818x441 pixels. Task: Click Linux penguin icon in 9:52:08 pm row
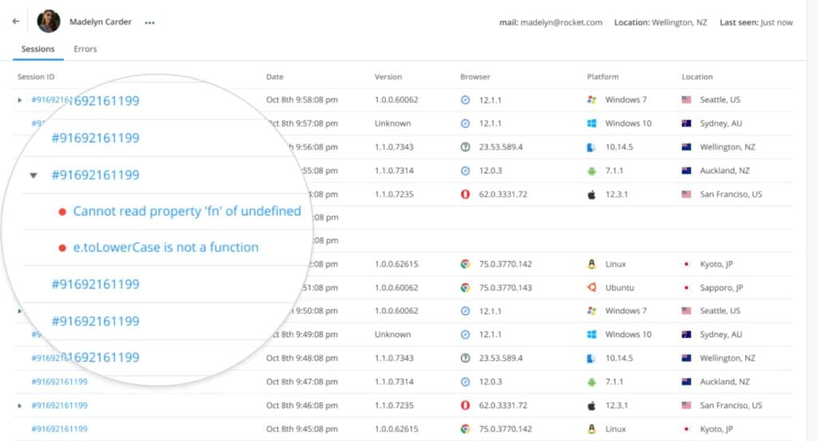592,264
